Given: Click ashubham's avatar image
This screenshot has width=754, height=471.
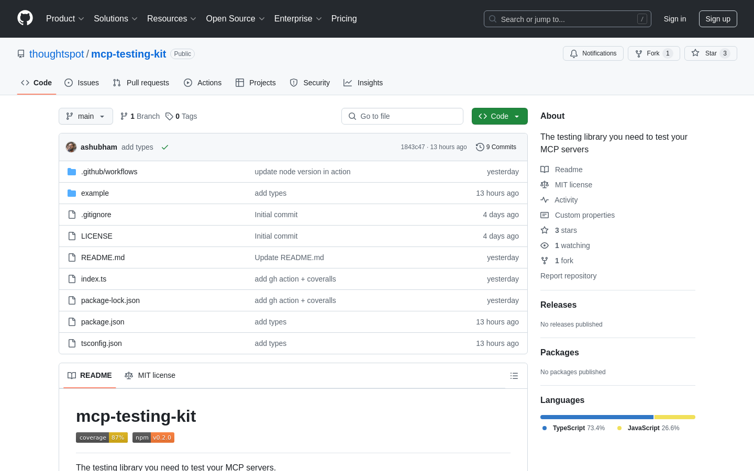Looking at the screenshot, I should point(71,147).
